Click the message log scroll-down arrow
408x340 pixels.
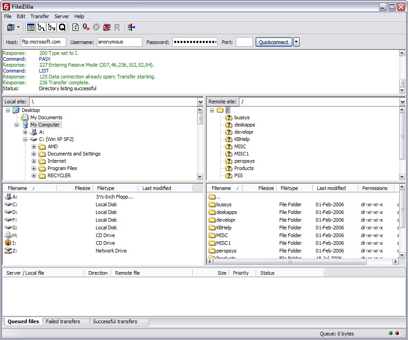(x=402, y=90)
